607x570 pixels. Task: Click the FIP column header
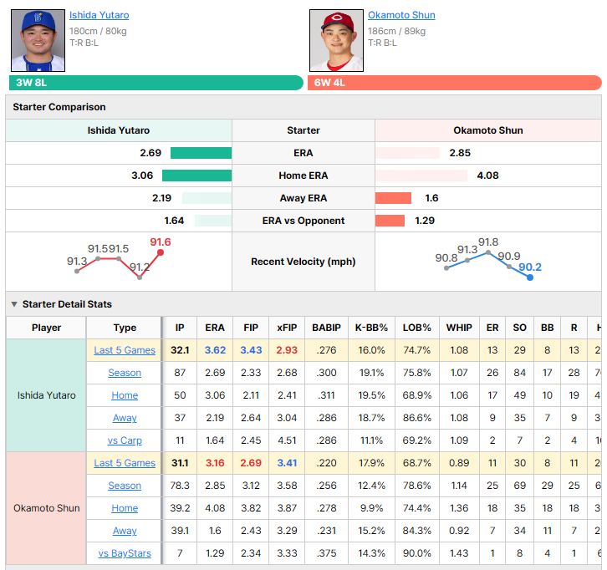click(251, 328)
